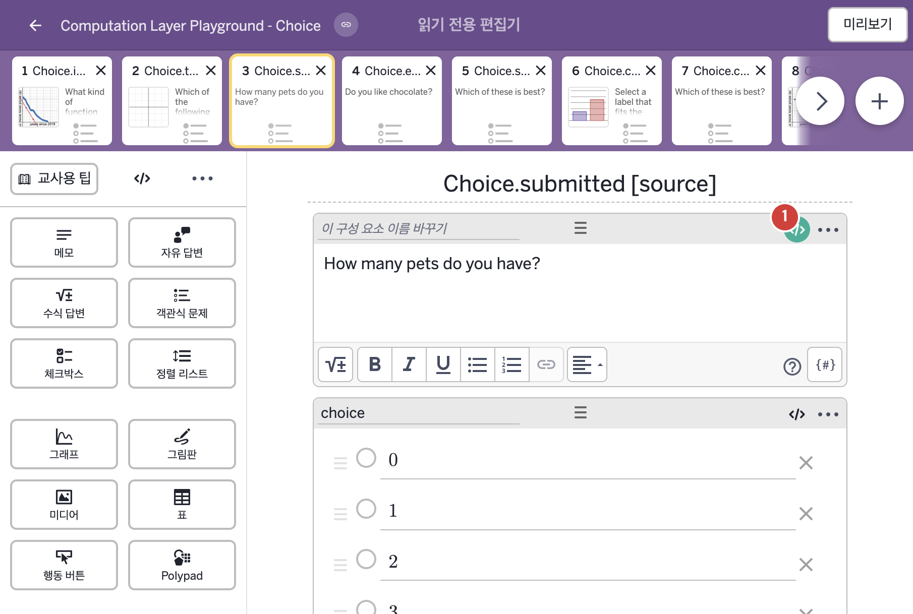Select screen 2 Choice.t... thumbnail

[172, 101]
